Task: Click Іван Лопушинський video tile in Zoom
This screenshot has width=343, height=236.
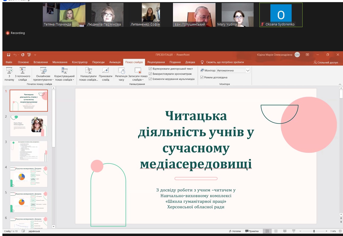Action: coord(194,15)
